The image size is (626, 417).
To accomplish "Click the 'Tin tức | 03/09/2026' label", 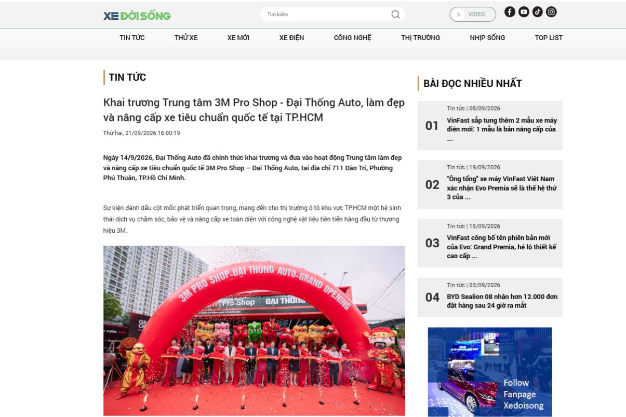I will click(473, 285).
